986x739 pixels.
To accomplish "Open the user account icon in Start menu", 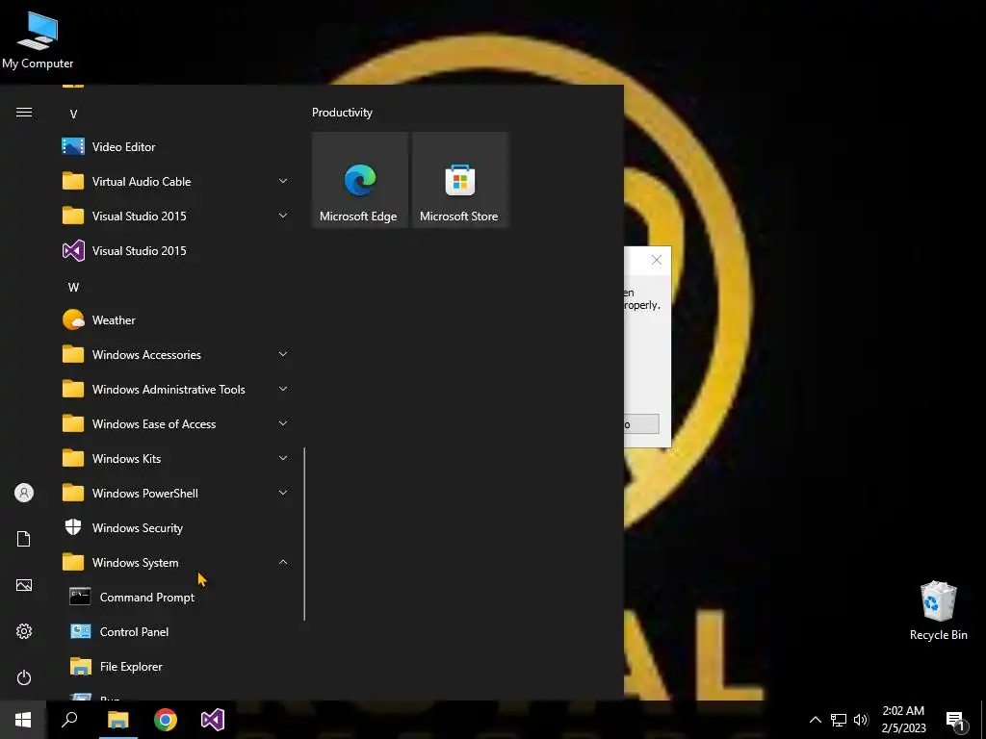I will (x=24, y=493).
